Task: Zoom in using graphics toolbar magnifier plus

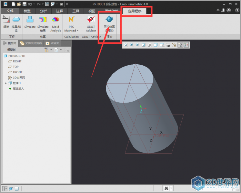Action: (x=132, y=45)
